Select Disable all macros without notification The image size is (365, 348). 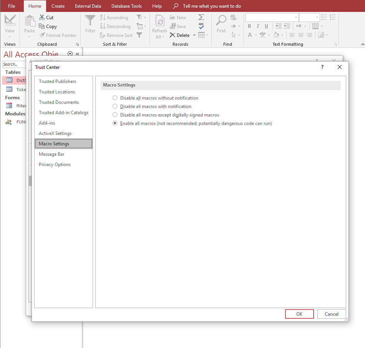(115, 98)
